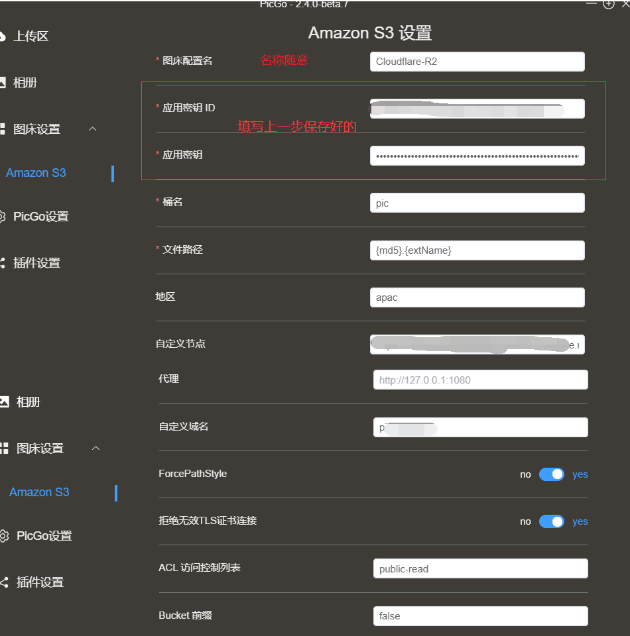Click the gear icon beside the lower PicGo设置

click(x=5, y=536)
